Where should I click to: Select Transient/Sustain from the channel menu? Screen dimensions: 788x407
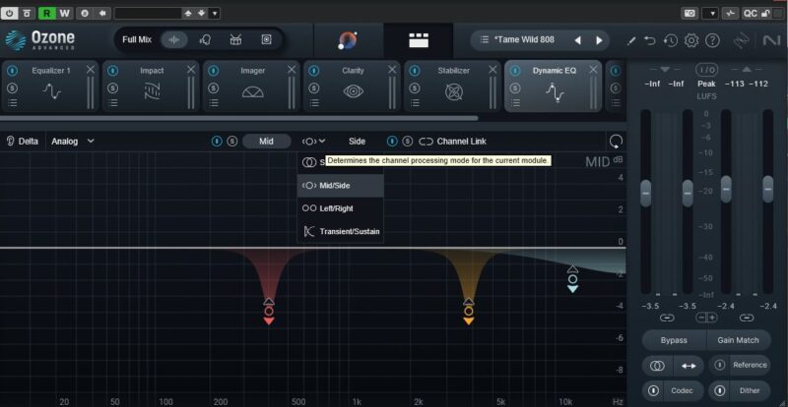point(340,231)
